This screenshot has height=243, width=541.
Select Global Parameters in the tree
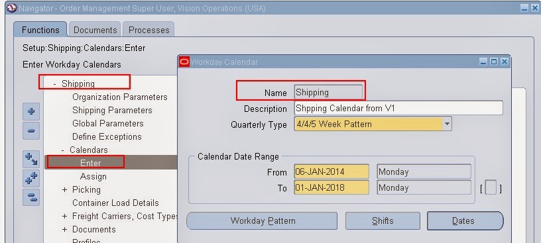(107, 123)
